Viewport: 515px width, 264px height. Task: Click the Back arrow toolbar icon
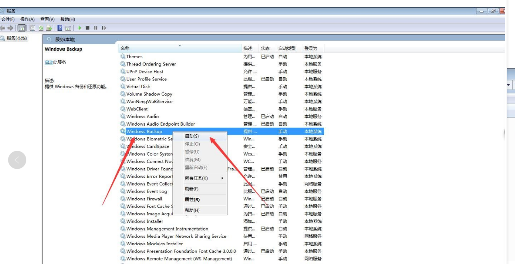pyautogui.click(x=3, y=28)
